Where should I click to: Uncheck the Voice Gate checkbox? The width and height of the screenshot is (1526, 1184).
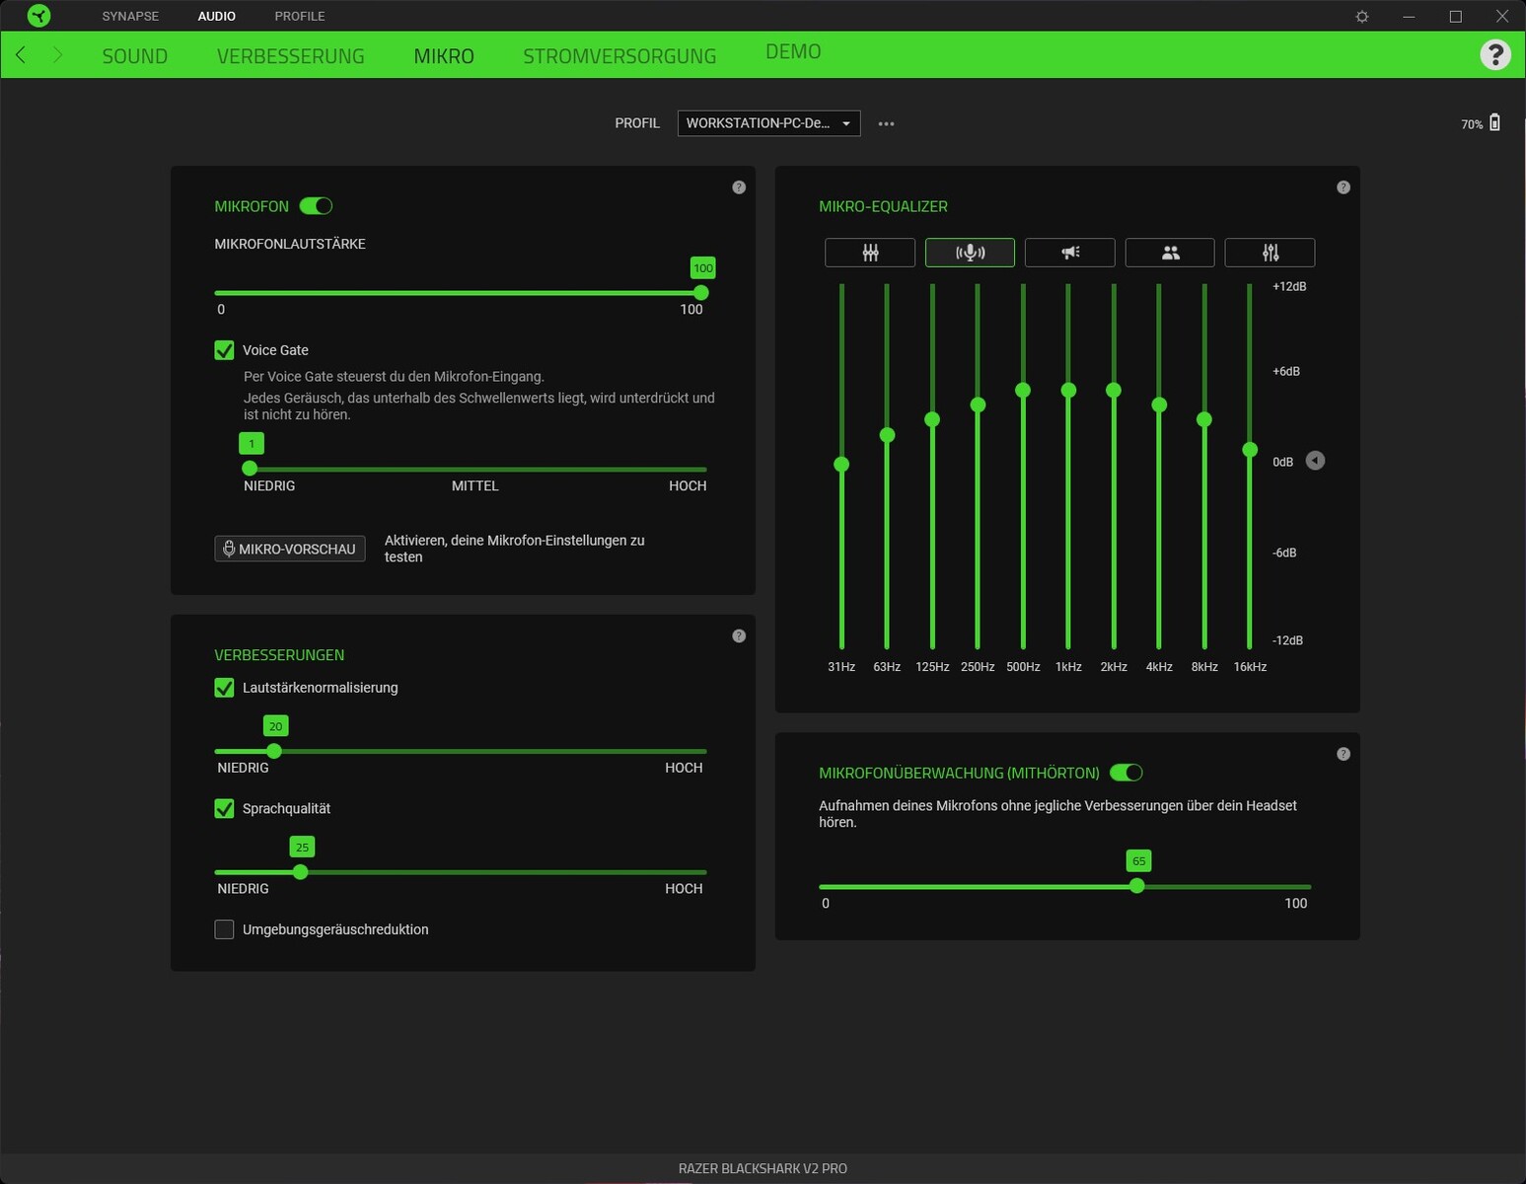pyautogui.click(x=225, y=350)
